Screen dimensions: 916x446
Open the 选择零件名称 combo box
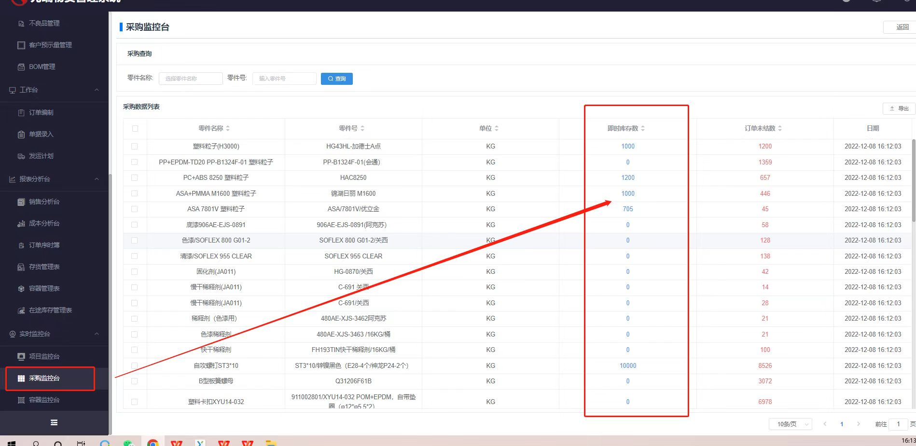tap(191, 78)
